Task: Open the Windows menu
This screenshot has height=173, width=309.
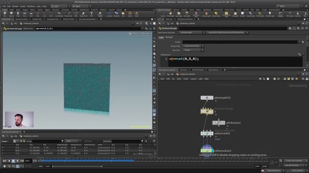Action: [x=31, y=6]
